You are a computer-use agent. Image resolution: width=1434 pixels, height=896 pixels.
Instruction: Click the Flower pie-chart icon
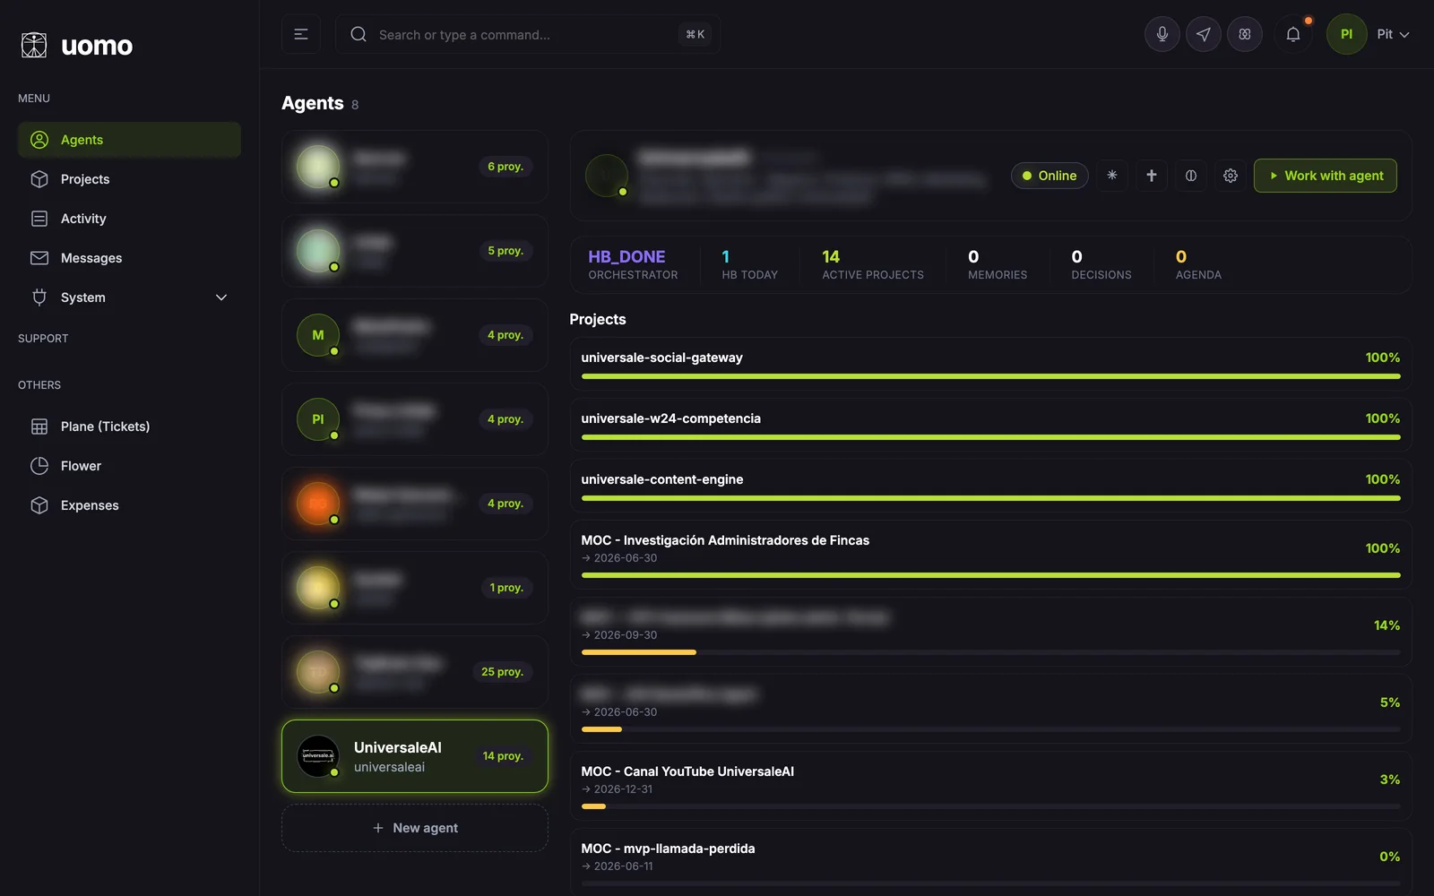click(39, 466)
